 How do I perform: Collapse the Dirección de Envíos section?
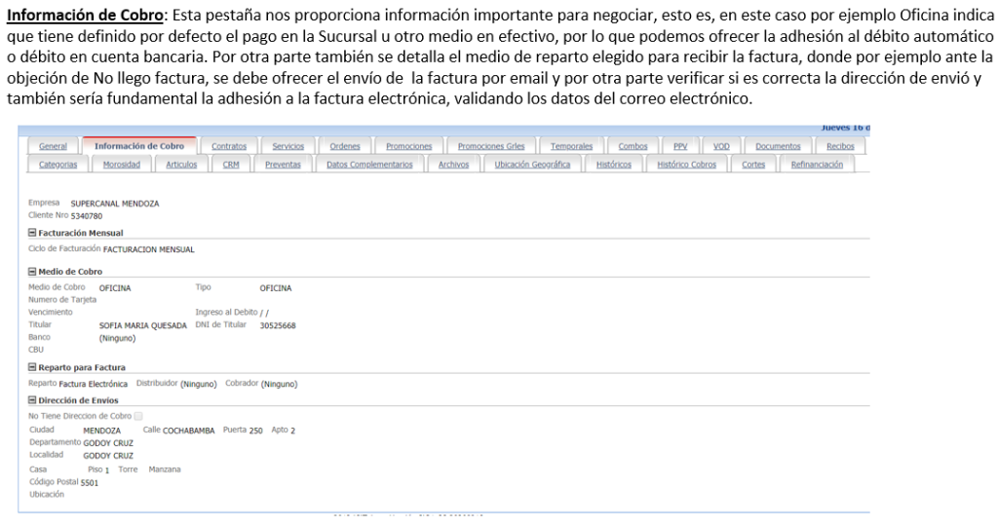[x=32, y=399]
